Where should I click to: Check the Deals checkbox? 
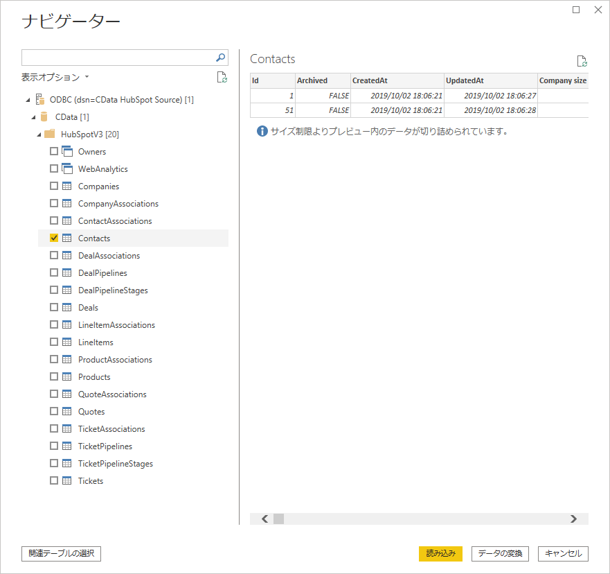click(x=54, y=307)
